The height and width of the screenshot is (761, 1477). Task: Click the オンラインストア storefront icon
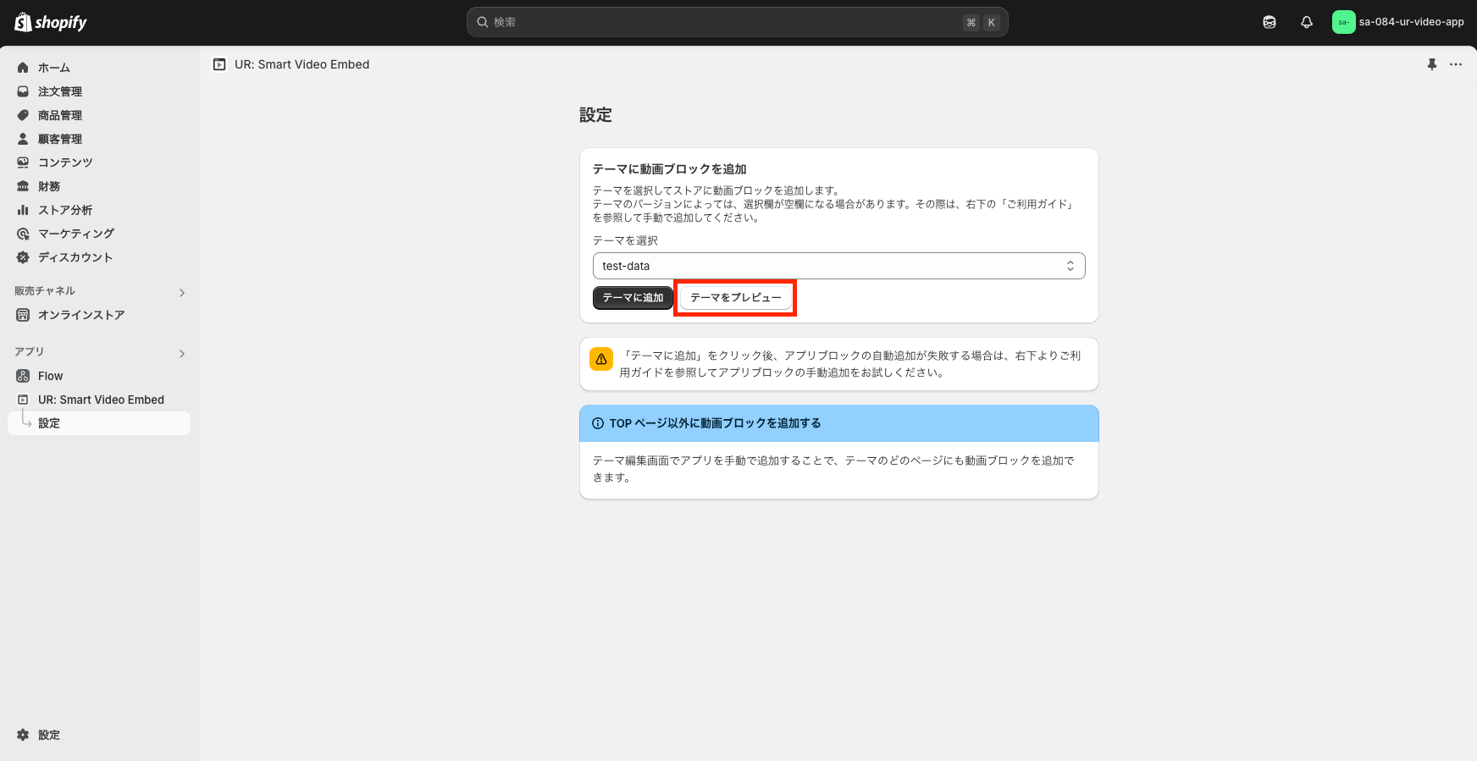pyautogui.click(x=23, y=315)
